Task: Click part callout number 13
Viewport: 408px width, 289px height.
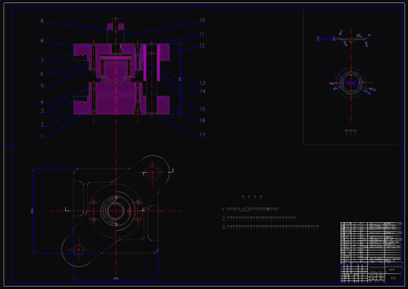Action: coord(202,82)
